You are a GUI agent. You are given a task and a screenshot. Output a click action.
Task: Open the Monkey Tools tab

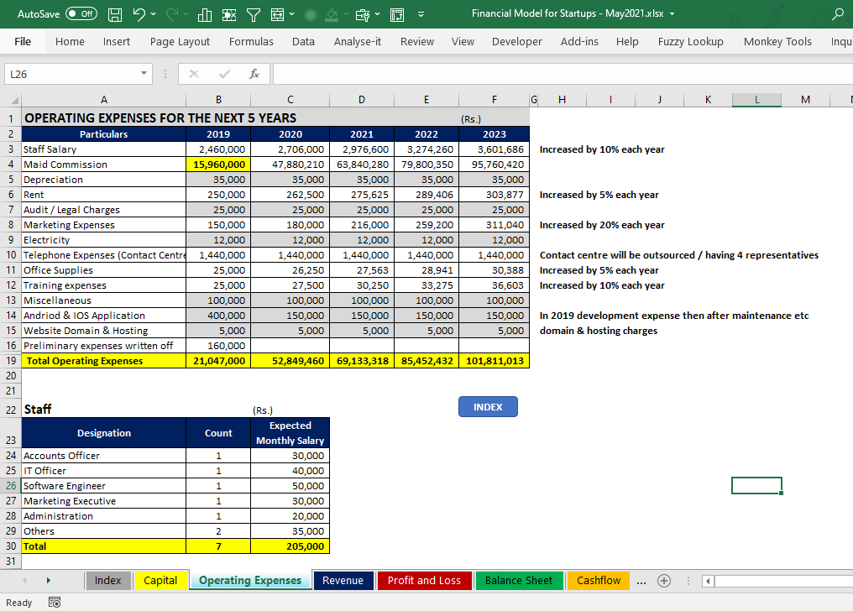[x=777, y=41]
